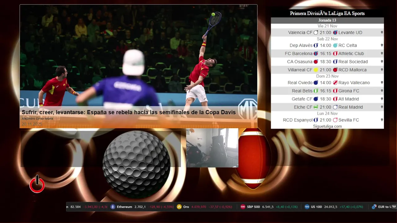
Task: Click S&P 500 change +8,40 (+0,13%)
Action: [x=287, y=207]
